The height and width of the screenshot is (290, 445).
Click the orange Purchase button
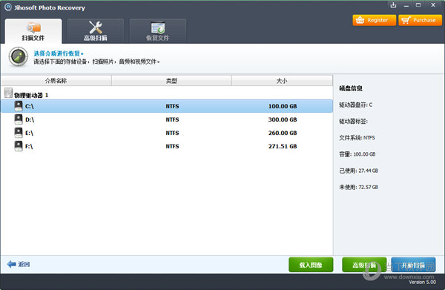(420, 20)
